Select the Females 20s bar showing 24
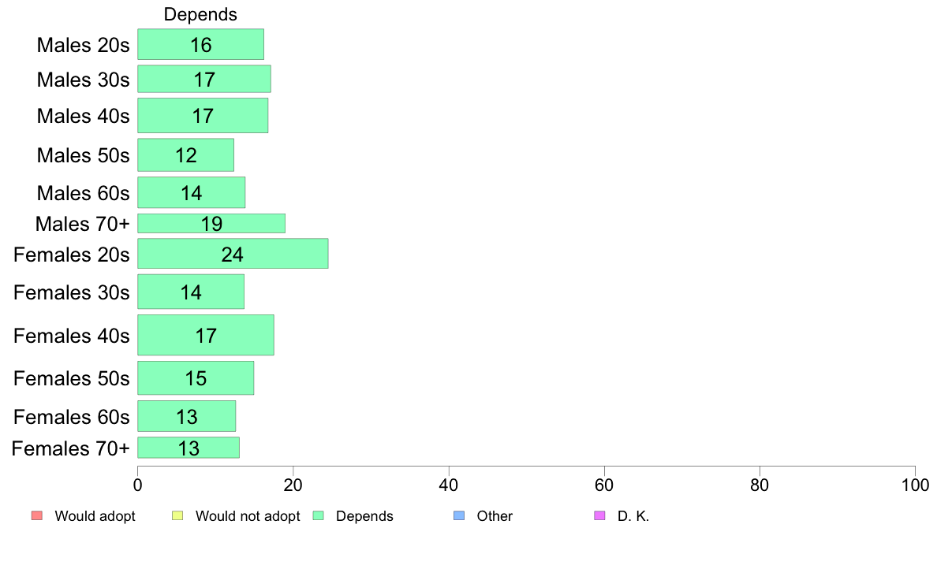 (x=233, y=254)
